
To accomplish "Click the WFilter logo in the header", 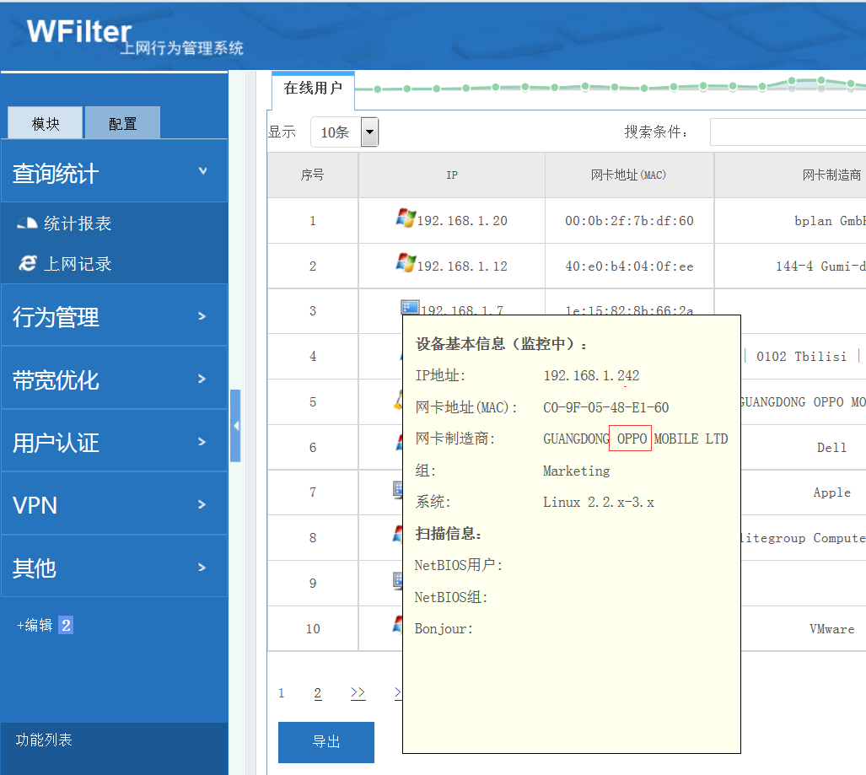I will 79,32.
